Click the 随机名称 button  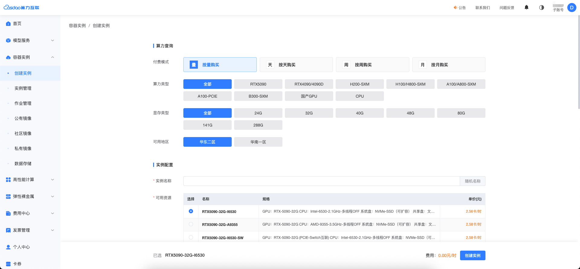coord(473,181)
